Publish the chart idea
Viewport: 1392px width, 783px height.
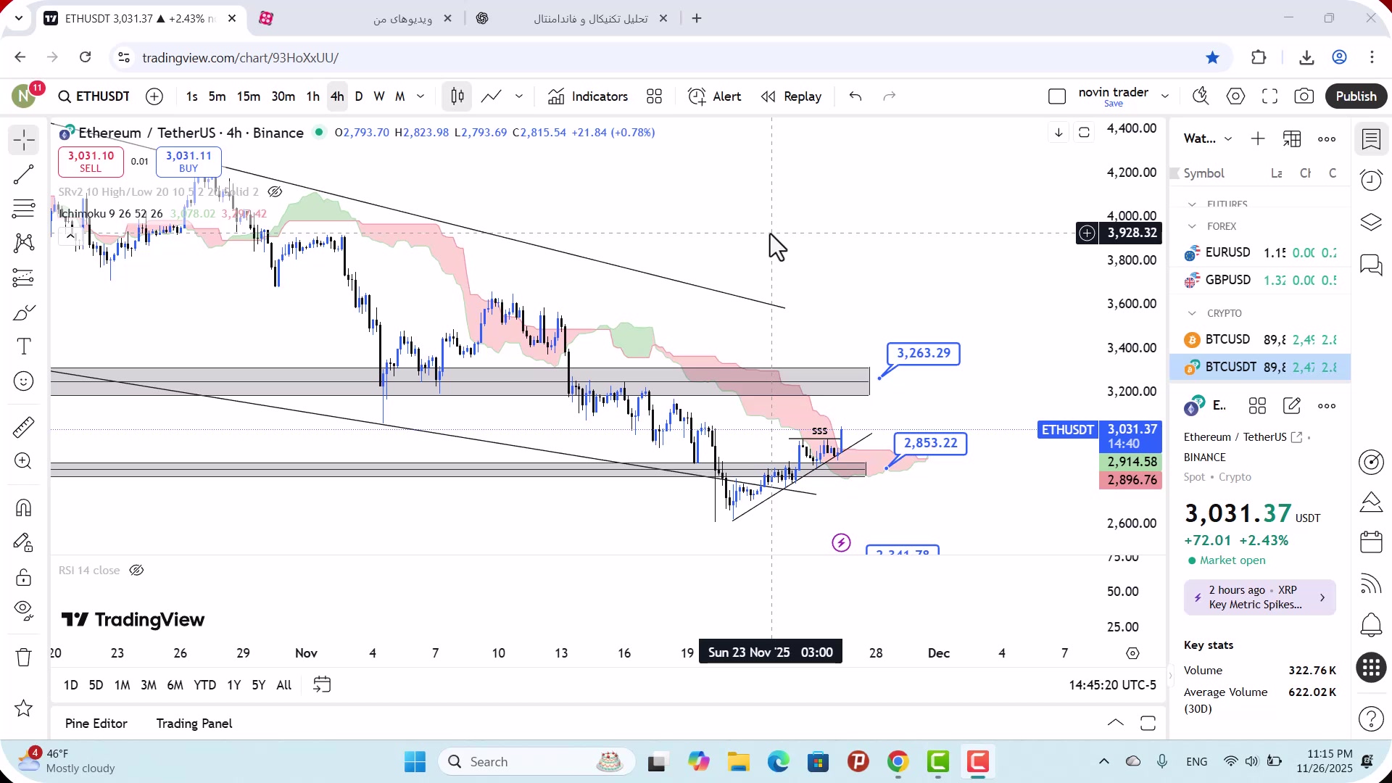1356,96
